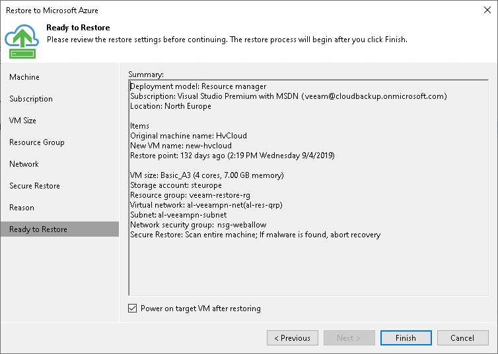Click the Previous button
This screenshot has height=354, width=498.
point(293,338)
